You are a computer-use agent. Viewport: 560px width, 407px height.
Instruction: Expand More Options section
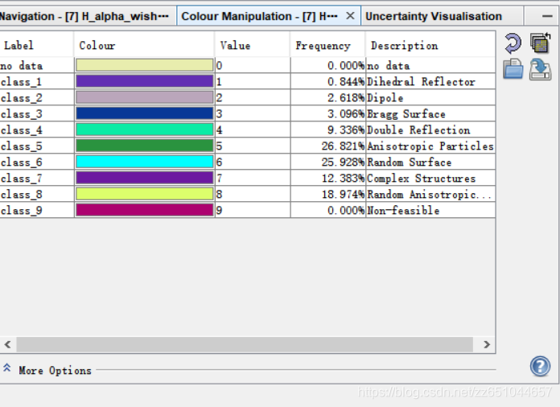click(x=6, y=368)
